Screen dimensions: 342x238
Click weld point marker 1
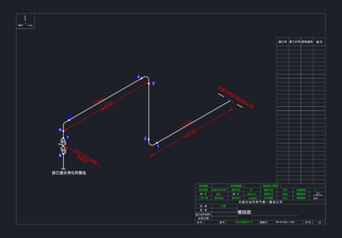[x=158, y=146]
